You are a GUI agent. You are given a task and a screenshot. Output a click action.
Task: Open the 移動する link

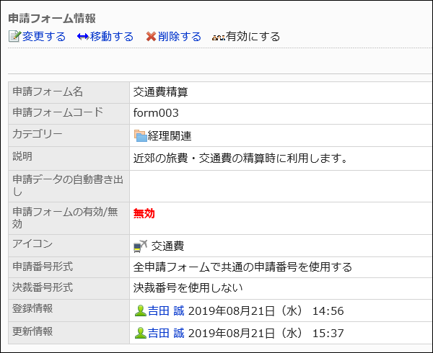[112, 36]
